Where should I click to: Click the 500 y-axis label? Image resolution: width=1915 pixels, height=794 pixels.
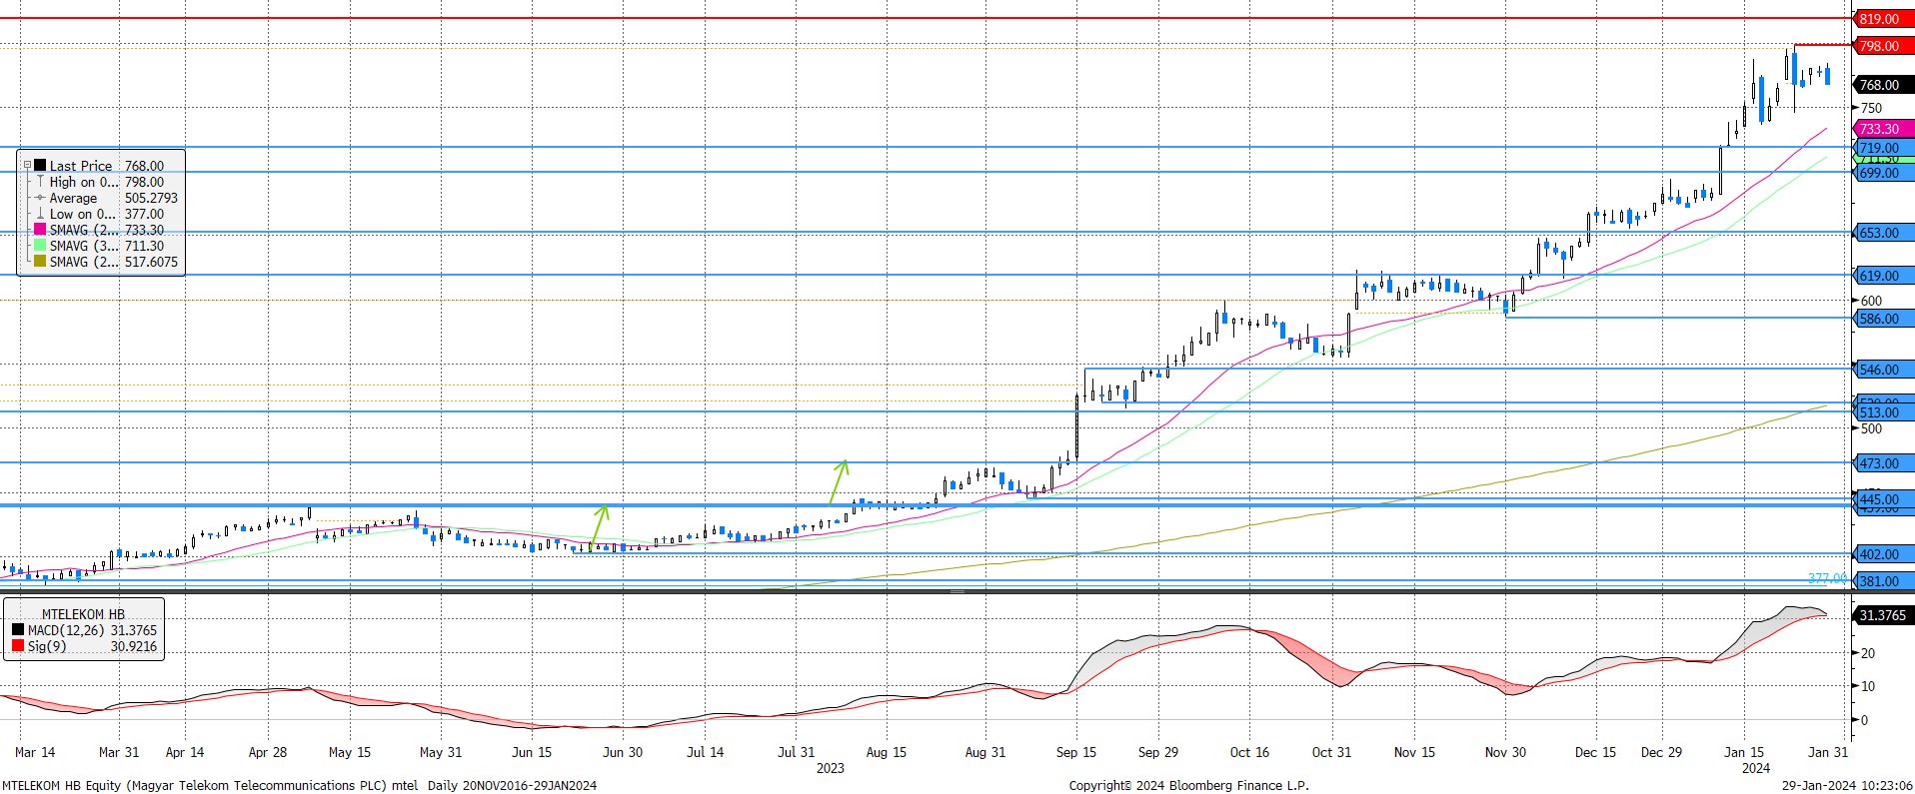pos(1871,428)
